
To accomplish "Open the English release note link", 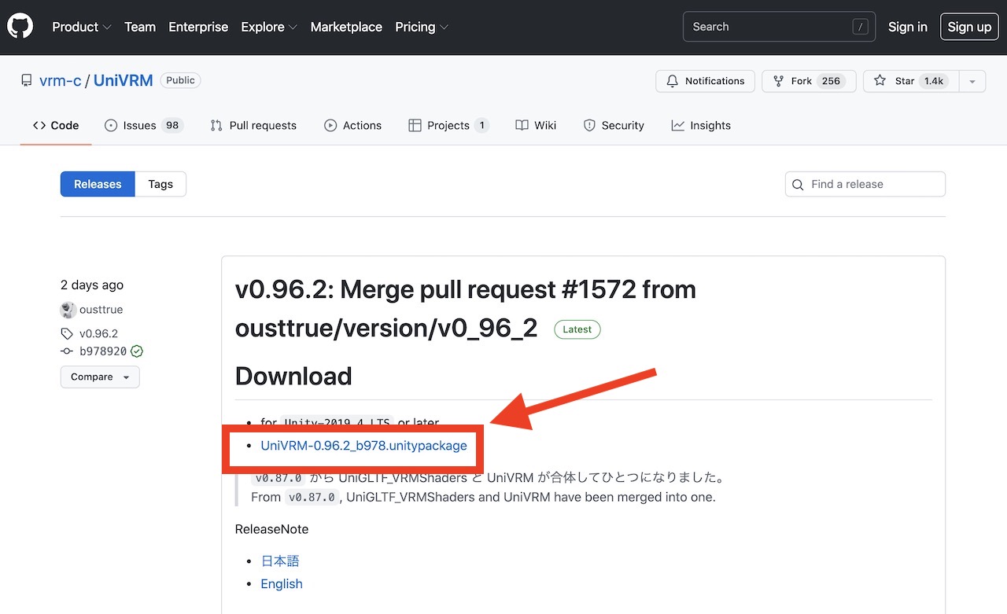I will coord(282,583).
